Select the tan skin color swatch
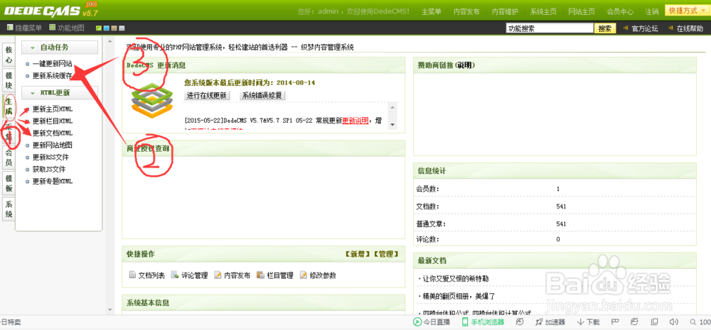The width and height of the screenshot is (711, 330). pos(113,28)
